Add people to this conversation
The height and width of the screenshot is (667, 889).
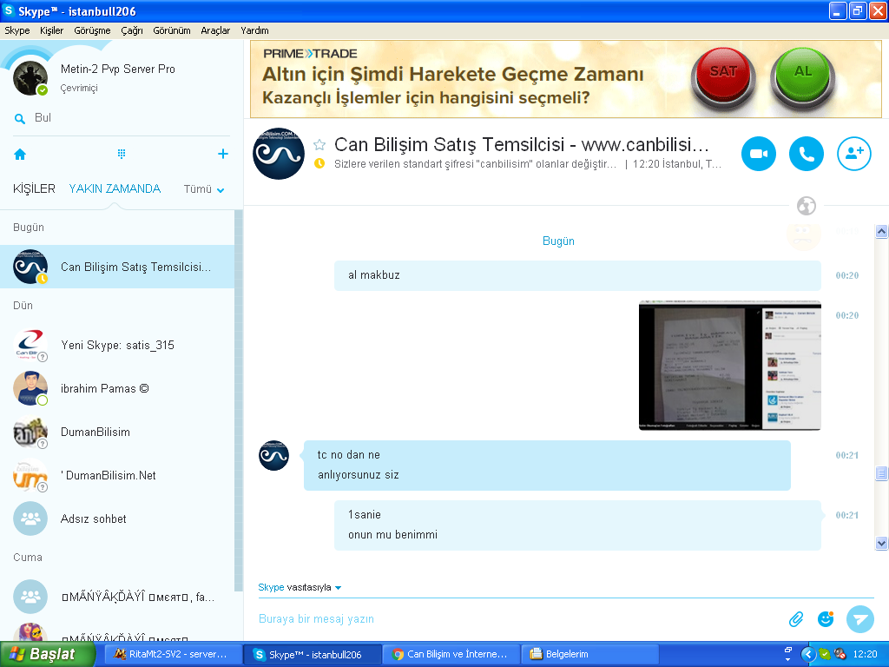point(853,154)
